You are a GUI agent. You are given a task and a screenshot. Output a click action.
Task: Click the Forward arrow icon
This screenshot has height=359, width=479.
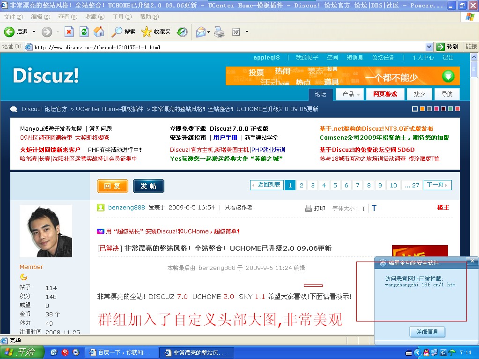(x=47, y=31)
